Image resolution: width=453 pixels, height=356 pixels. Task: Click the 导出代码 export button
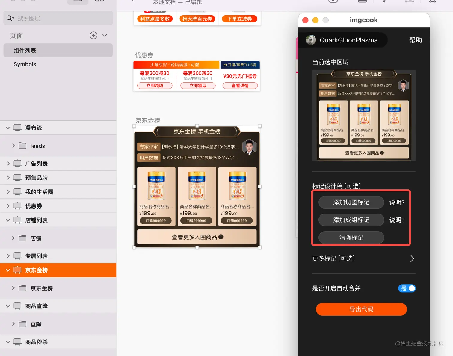[x=361, y=309]
